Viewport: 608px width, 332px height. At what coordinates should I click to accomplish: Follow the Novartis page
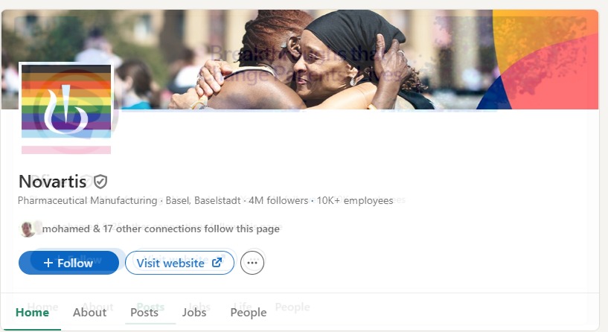coord(68,263)
